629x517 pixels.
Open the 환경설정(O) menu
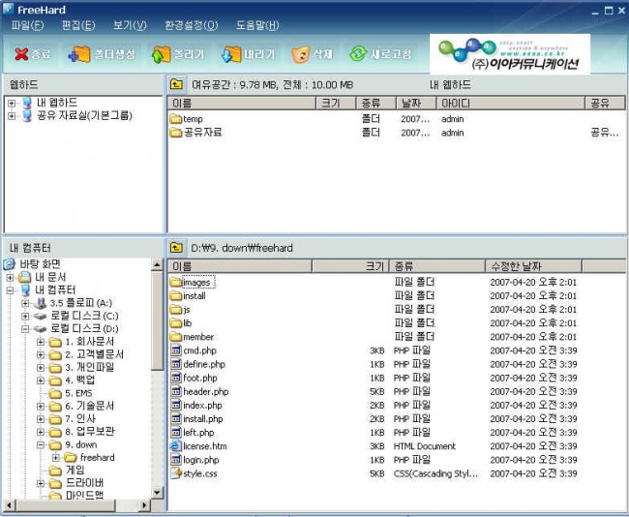coord(191,25)
